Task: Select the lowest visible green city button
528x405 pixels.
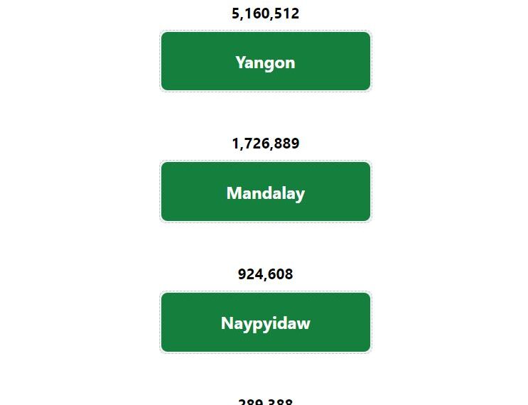Action: point(266,322)
